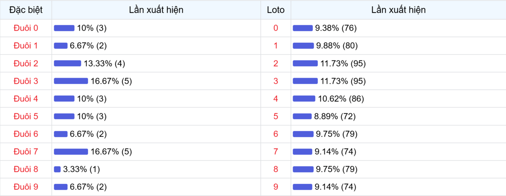Click the Loto 5 blue bar
The height and width of the screenshot is (196, 506).
[x=302, y=116]
